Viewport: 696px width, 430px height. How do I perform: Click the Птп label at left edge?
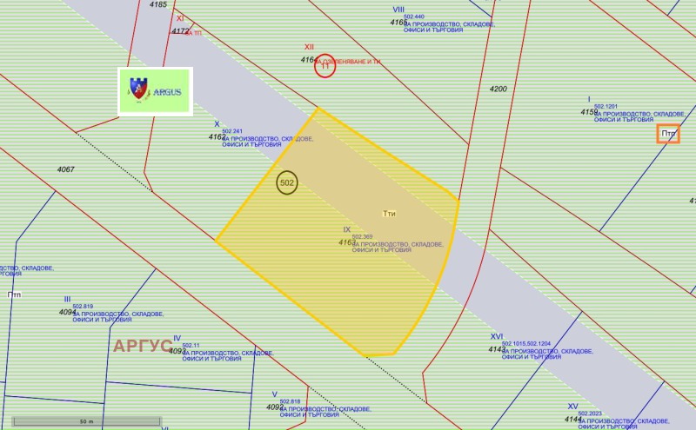[x=14, y=295]
